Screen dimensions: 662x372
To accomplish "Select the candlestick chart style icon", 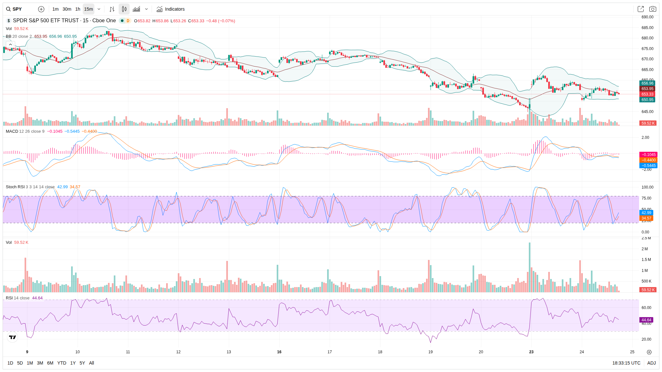I will [124, 9].
